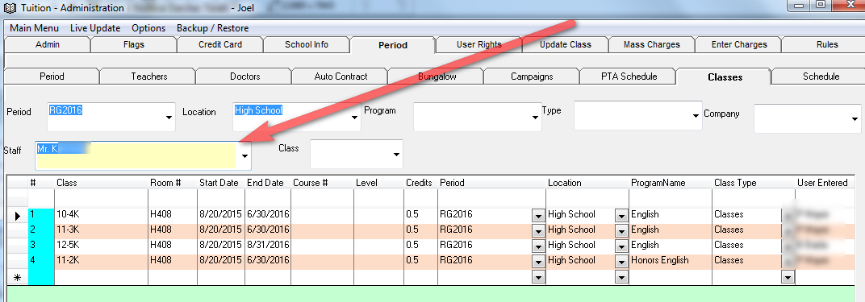Click the Honors English program cell
The height and width of the screenshot is (302, 865).
671,261
